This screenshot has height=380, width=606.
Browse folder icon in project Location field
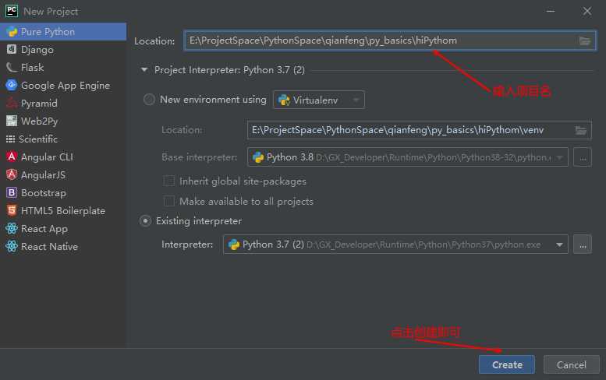tap(585, 40)
